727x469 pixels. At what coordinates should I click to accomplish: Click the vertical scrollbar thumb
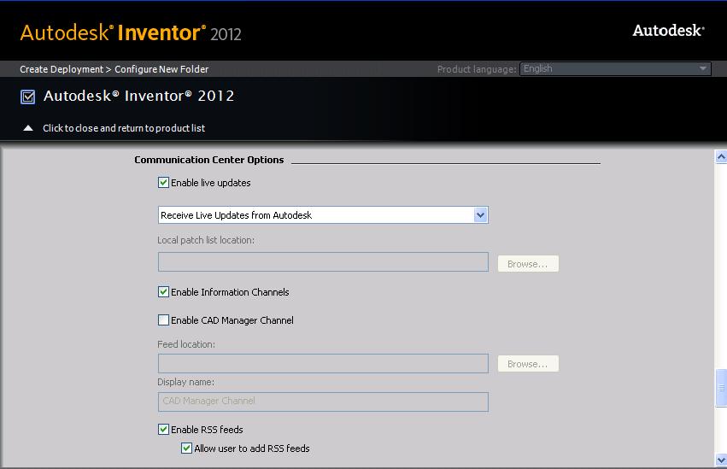(x=721, y=389)
